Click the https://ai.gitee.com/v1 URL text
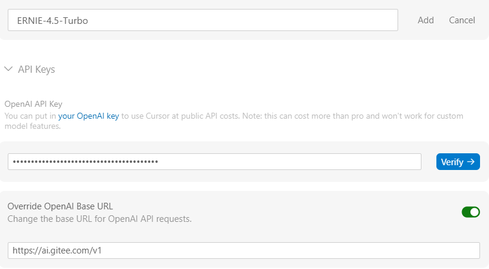 pyautogui.click(x=56, y=251)
